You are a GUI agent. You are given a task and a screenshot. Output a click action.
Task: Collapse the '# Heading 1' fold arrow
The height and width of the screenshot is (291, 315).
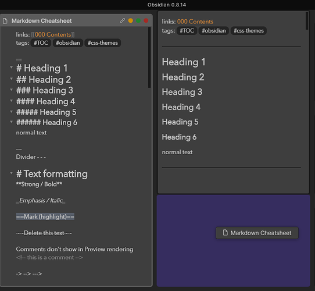tap(12, 68)
